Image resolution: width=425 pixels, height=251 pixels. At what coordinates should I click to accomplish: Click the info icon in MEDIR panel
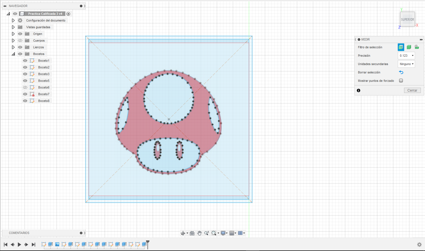coord(359,90)
